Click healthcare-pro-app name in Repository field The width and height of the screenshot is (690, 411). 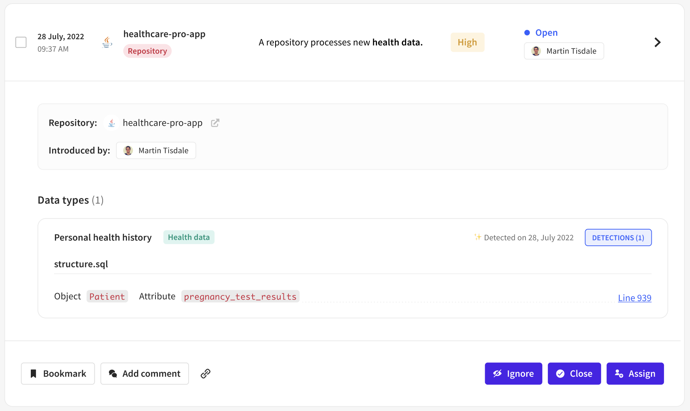(163, 123)
